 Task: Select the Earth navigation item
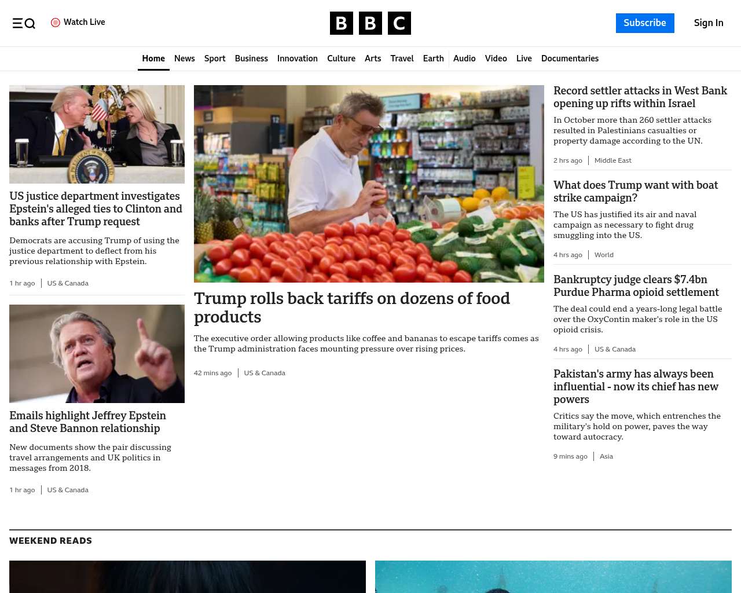[433, 58]
